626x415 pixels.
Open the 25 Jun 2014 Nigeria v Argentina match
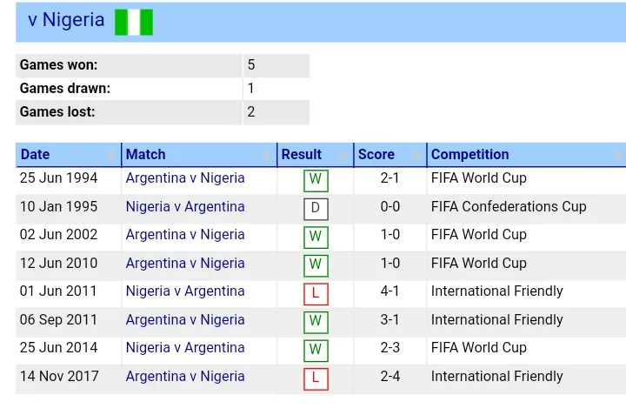(x=185, y=348)
